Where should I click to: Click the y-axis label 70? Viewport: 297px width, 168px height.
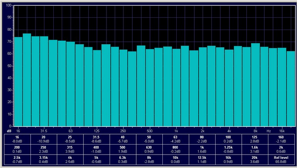[10, 42]
